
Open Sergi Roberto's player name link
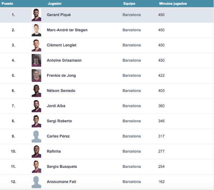pyautogui.click(x=59, y=121)
